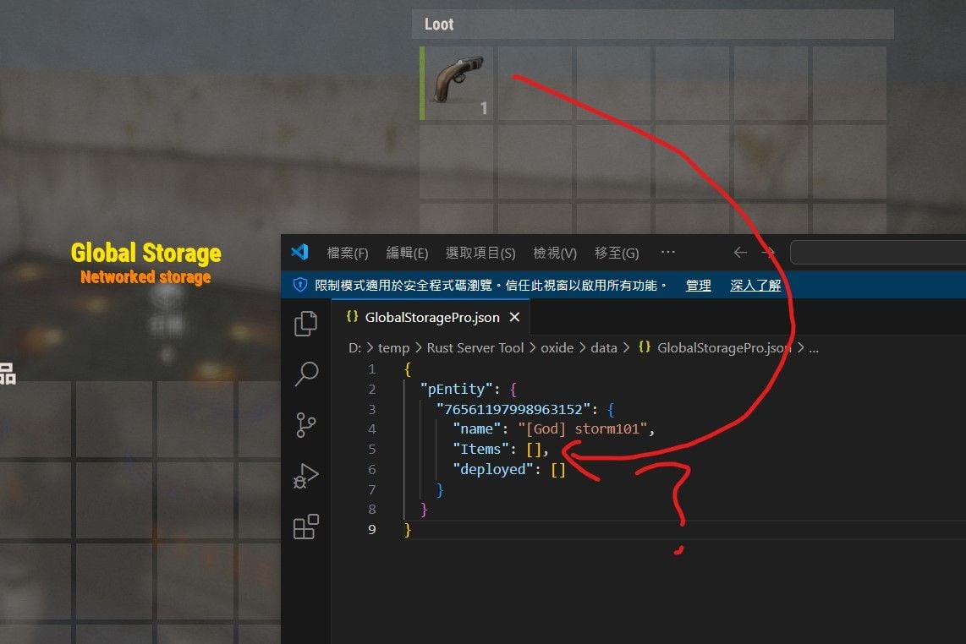Viewport: 966px width, 644px height.
Task: Click the 深入了解 link in banner
Action: pos(755,285)
